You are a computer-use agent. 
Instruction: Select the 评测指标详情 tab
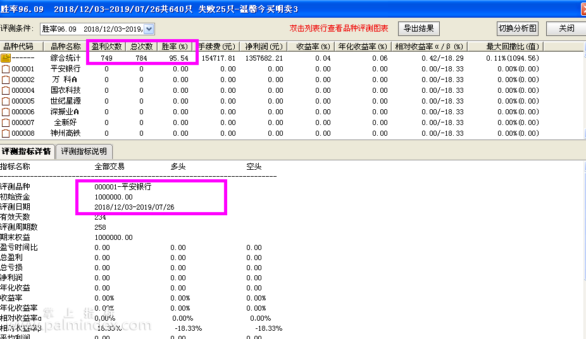26,152
